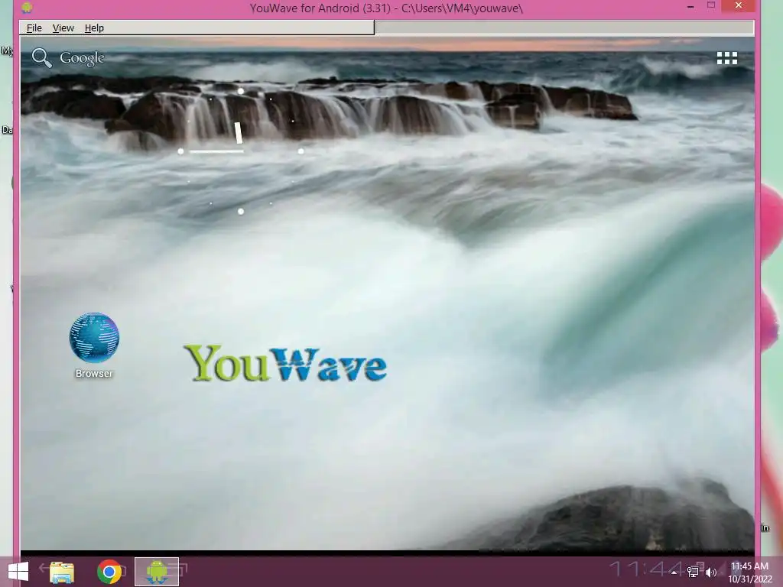Open the File menu
The height and width of the screenshot is (587, 783).
(34, 28)
